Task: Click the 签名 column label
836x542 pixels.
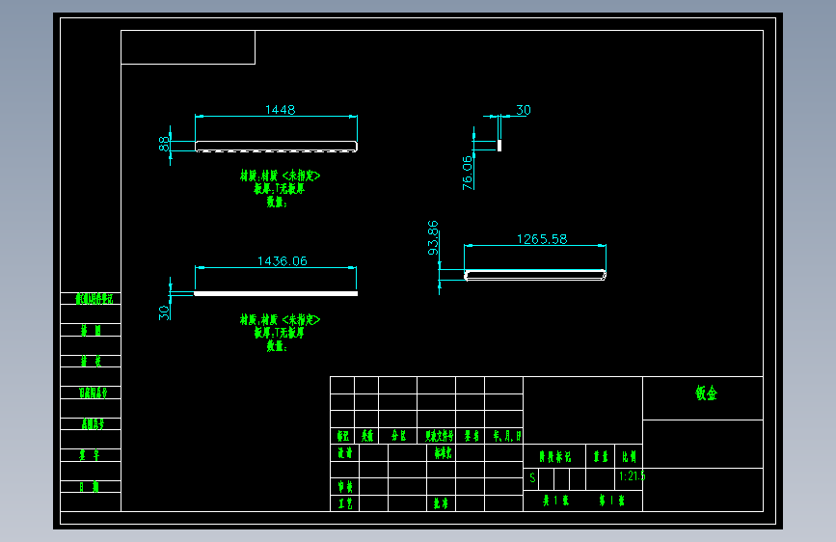Action: coord(472,436)
